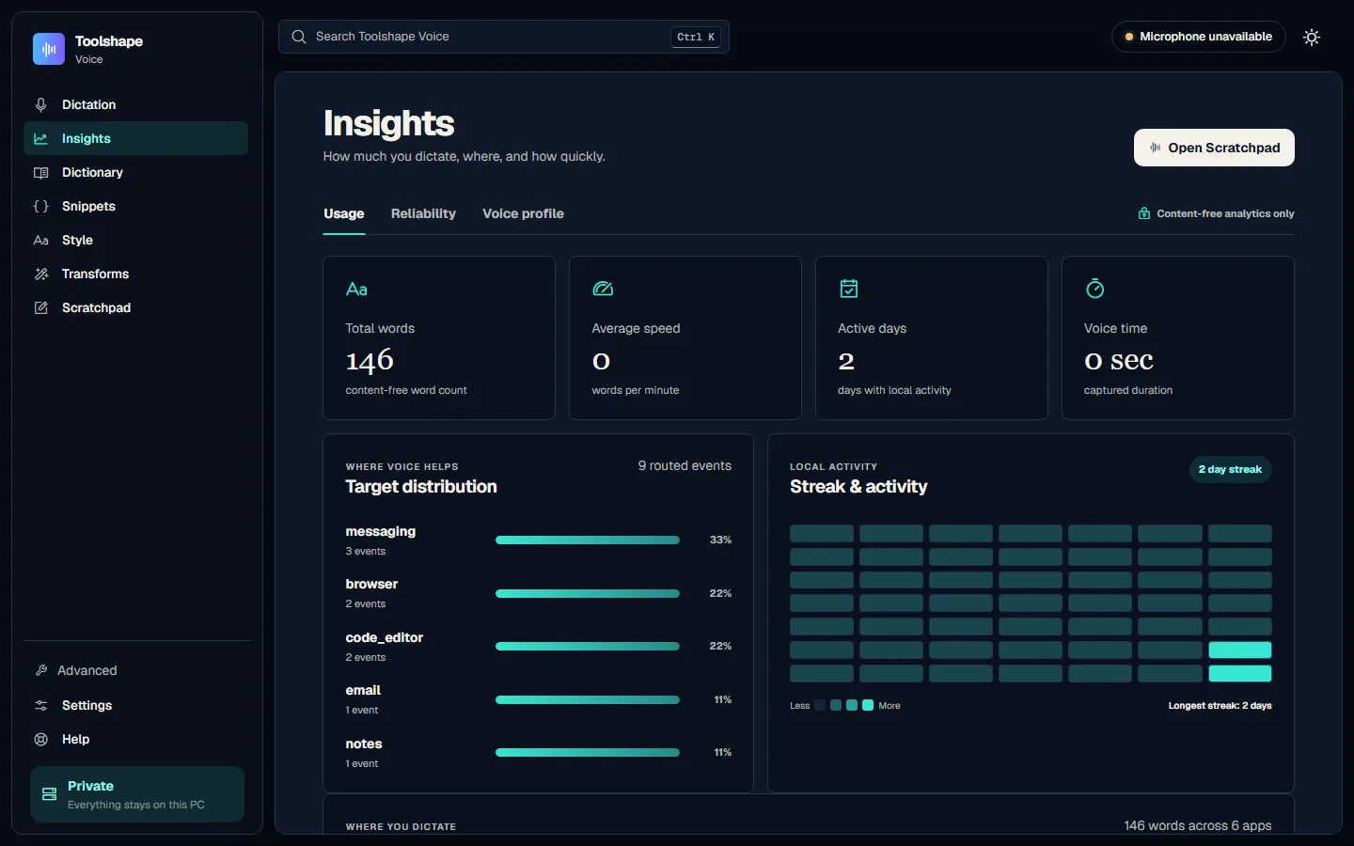
Task: Open Help in the sidebar
Action: click(135, 739)
